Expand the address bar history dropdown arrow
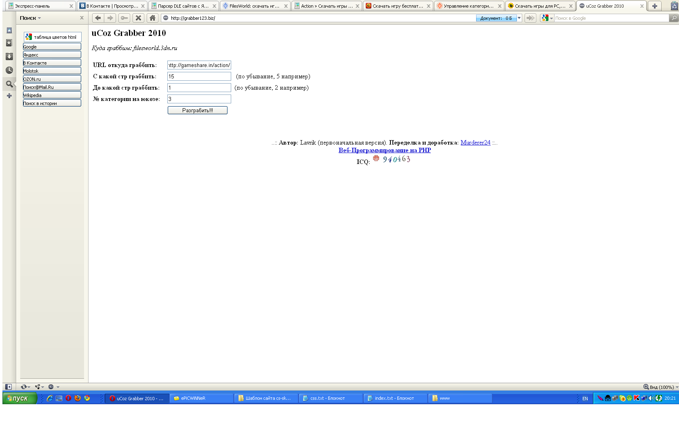Screen dimensions: 679x424 pyautogui.click(x=519, y=18)
